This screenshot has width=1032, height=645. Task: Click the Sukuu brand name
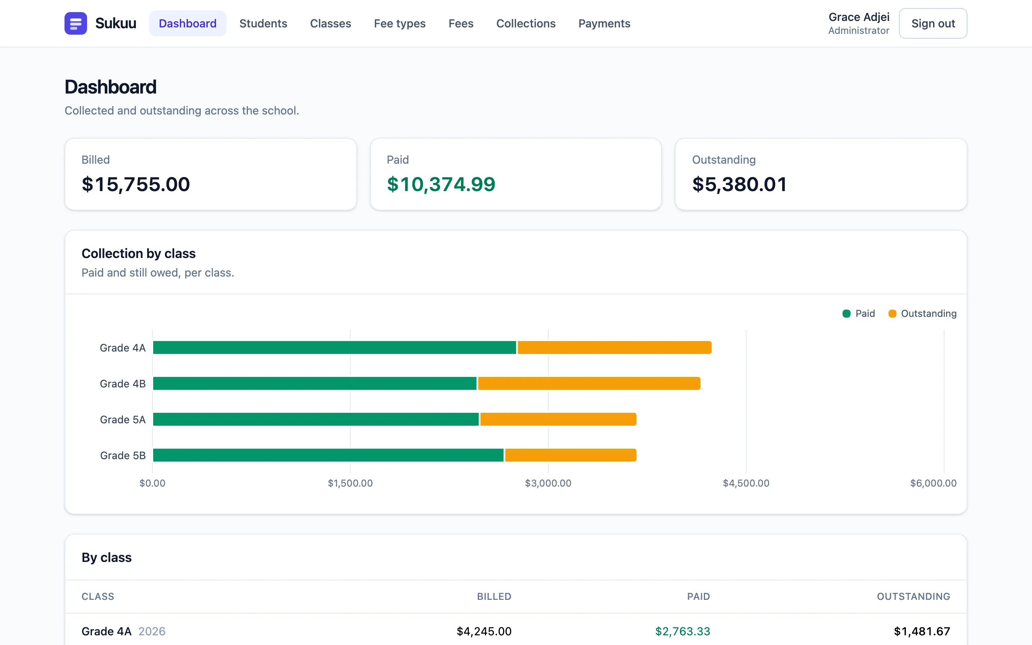pyautogui.click(x=116, y=23)
